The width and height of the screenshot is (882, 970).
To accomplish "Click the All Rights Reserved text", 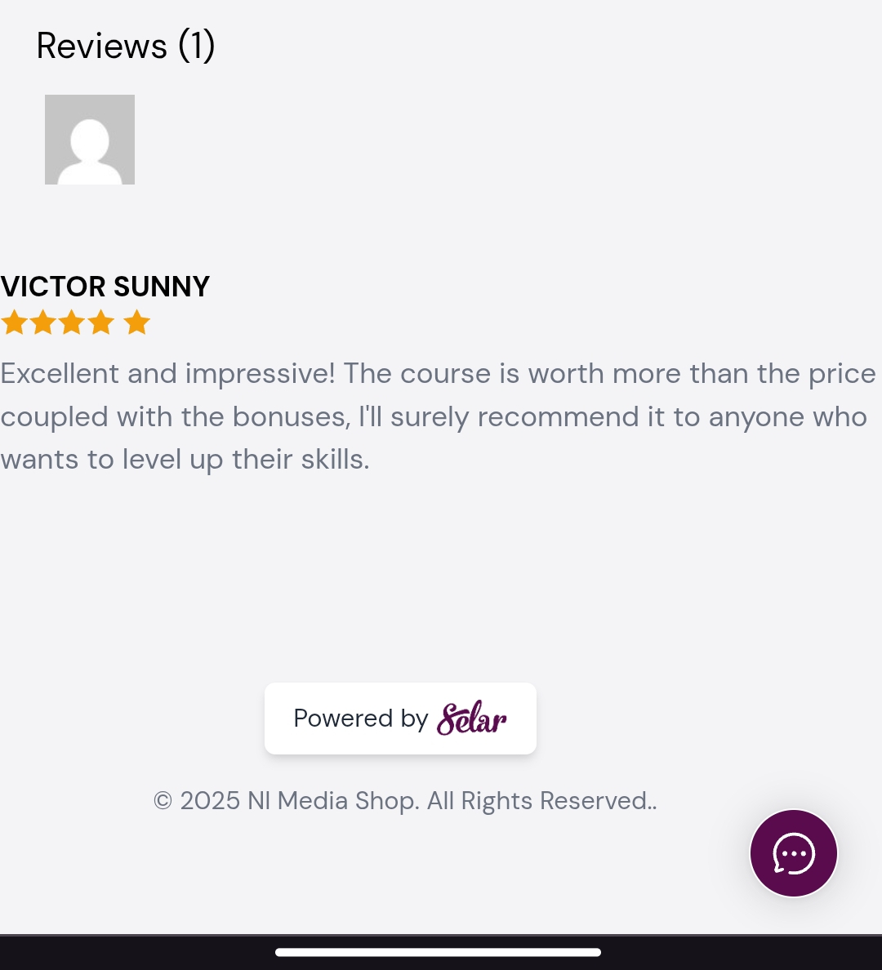I will click(542, 800).
